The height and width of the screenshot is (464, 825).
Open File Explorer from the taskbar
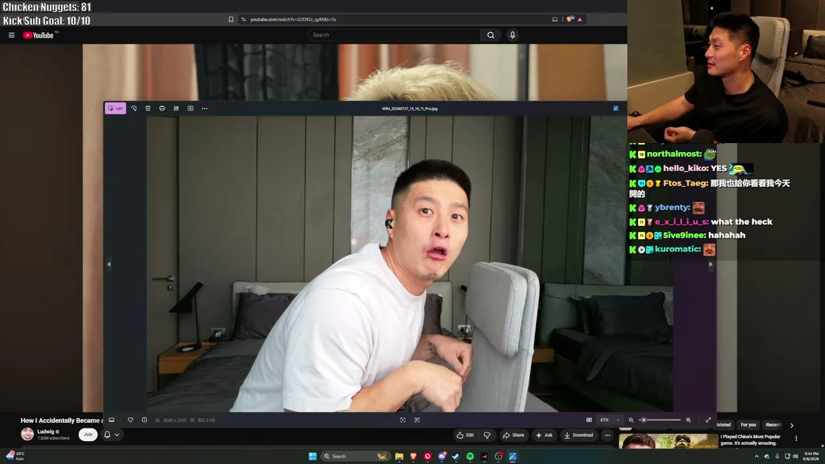(399, 456)
